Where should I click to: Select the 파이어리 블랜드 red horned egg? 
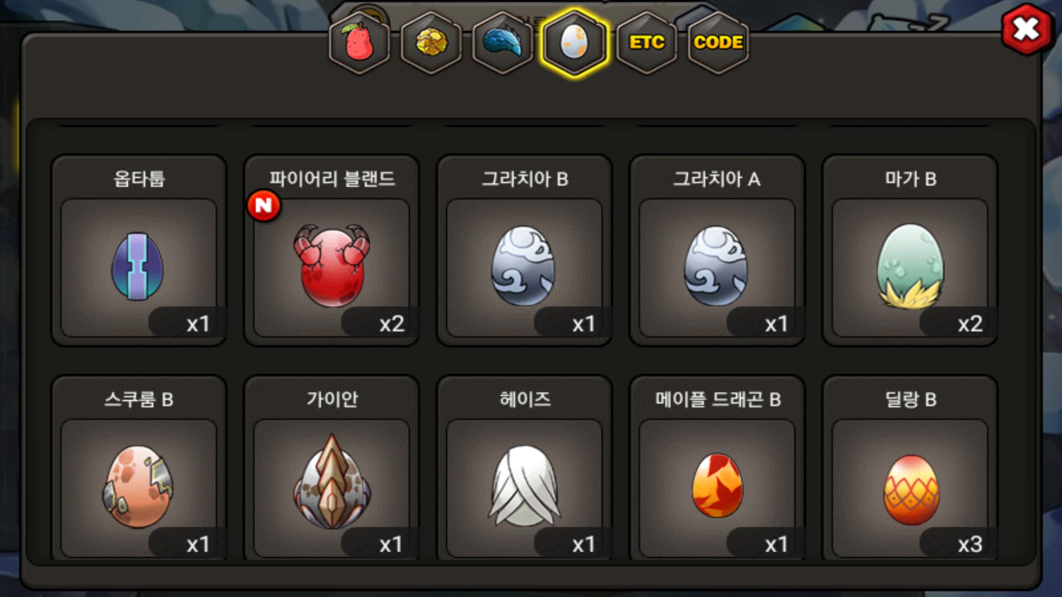[x=331, y=250]
